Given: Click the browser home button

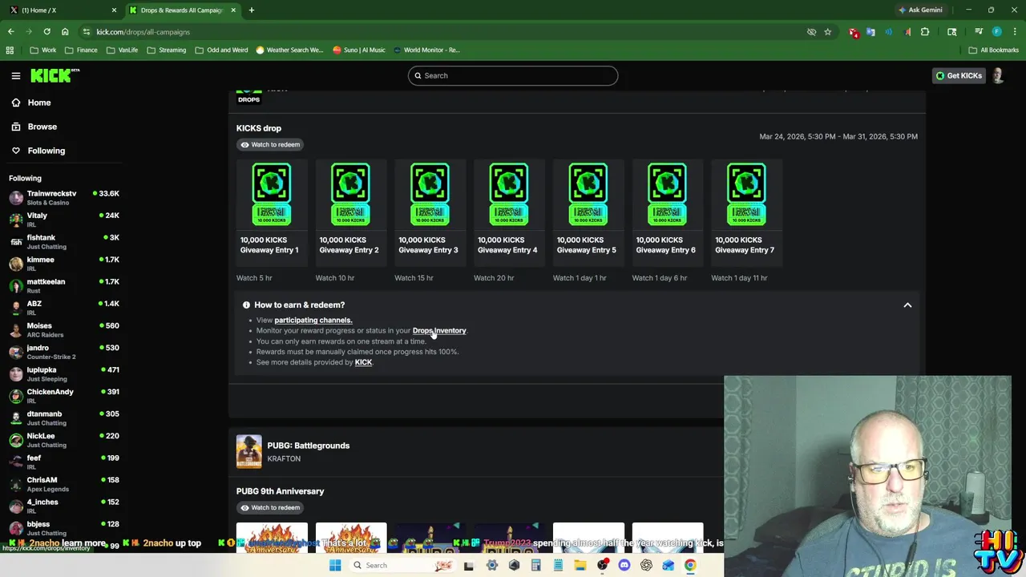Looking at the screenshot, I should (65, 31).
